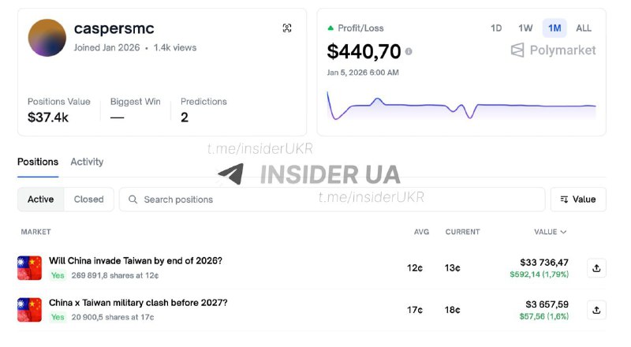
Task: Share the China x Taiwan military clash position
Action: [x=596, y=309]
